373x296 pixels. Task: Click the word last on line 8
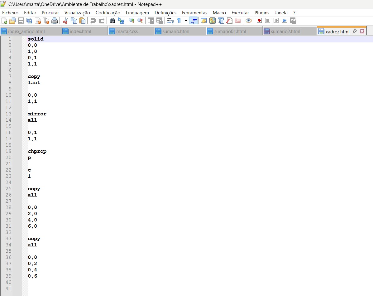tap(34, 83)
